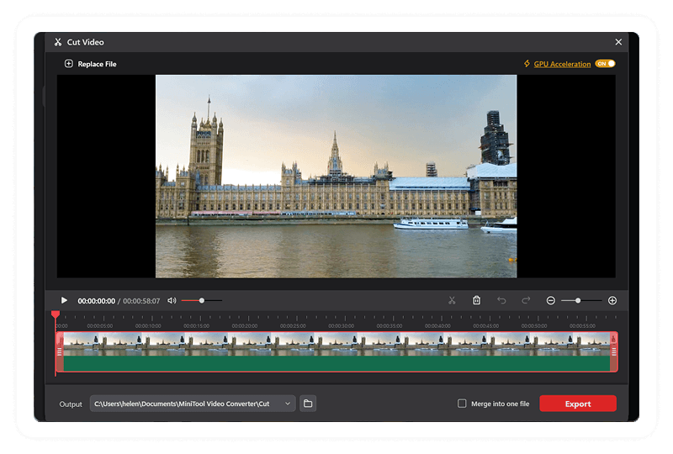Click the Replace File plus icon
This screenshot has height=454, width=673.
pos(69,64)
